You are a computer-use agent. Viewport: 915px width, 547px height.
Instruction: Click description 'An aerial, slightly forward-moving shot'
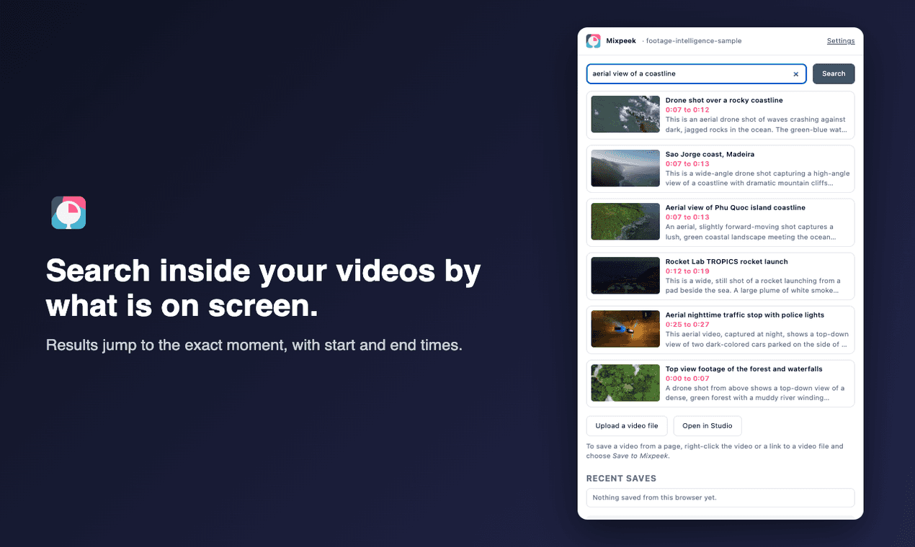(751, 232)
